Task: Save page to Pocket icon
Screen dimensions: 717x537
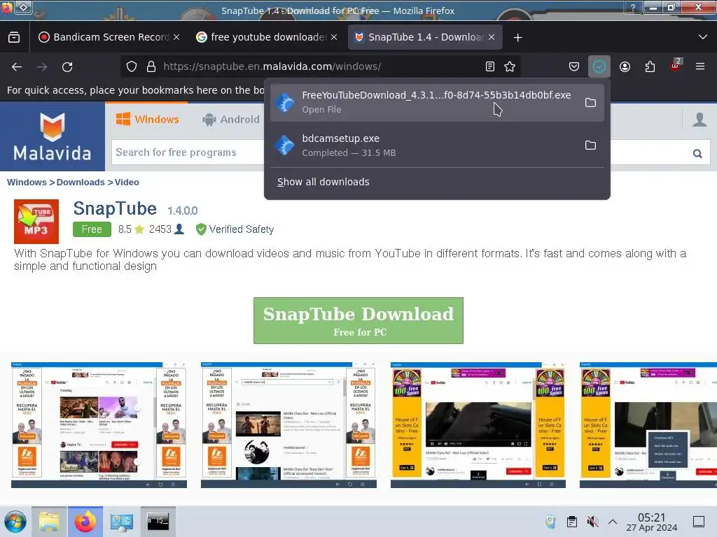Action: coord(574,66)
